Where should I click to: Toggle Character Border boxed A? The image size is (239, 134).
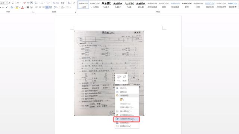[x=31, y=3]
